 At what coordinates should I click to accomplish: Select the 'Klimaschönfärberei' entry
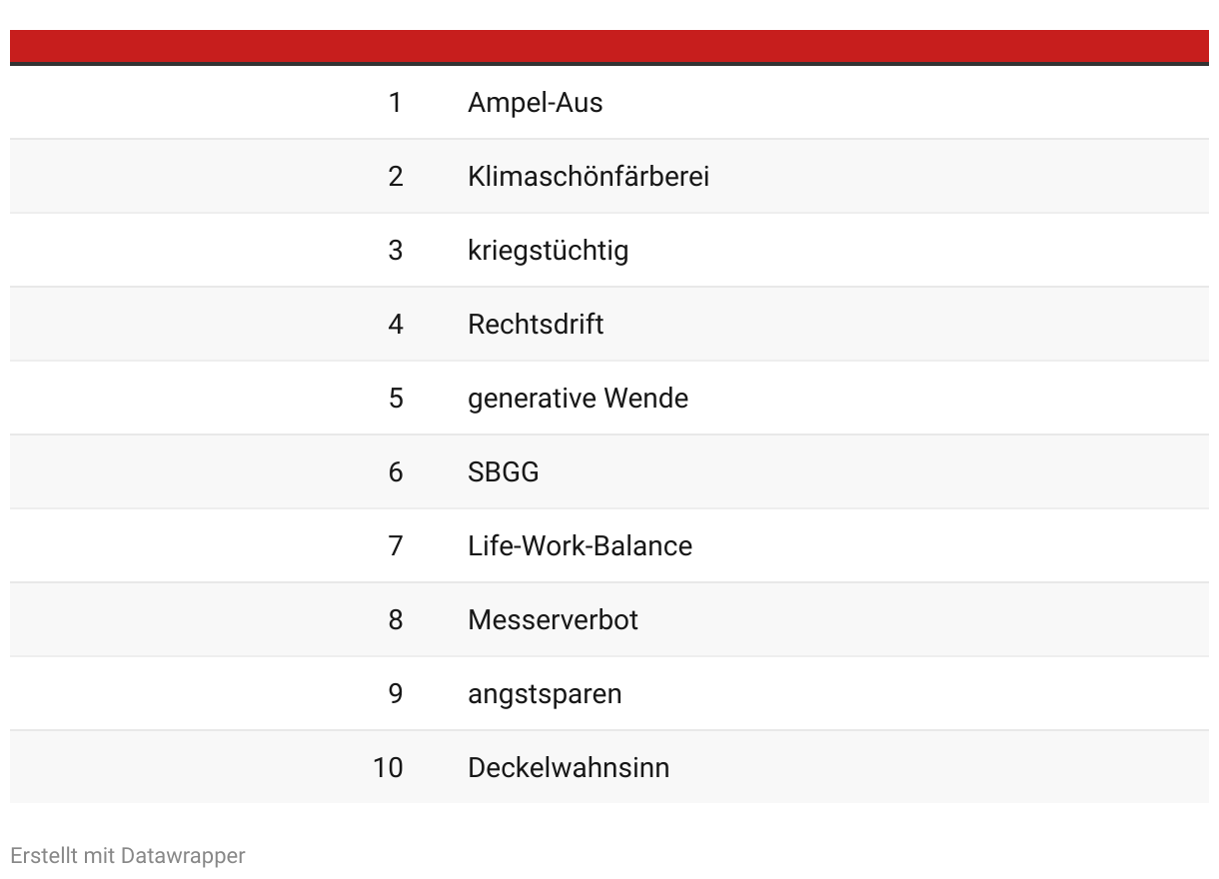click(x=589, y=177)
